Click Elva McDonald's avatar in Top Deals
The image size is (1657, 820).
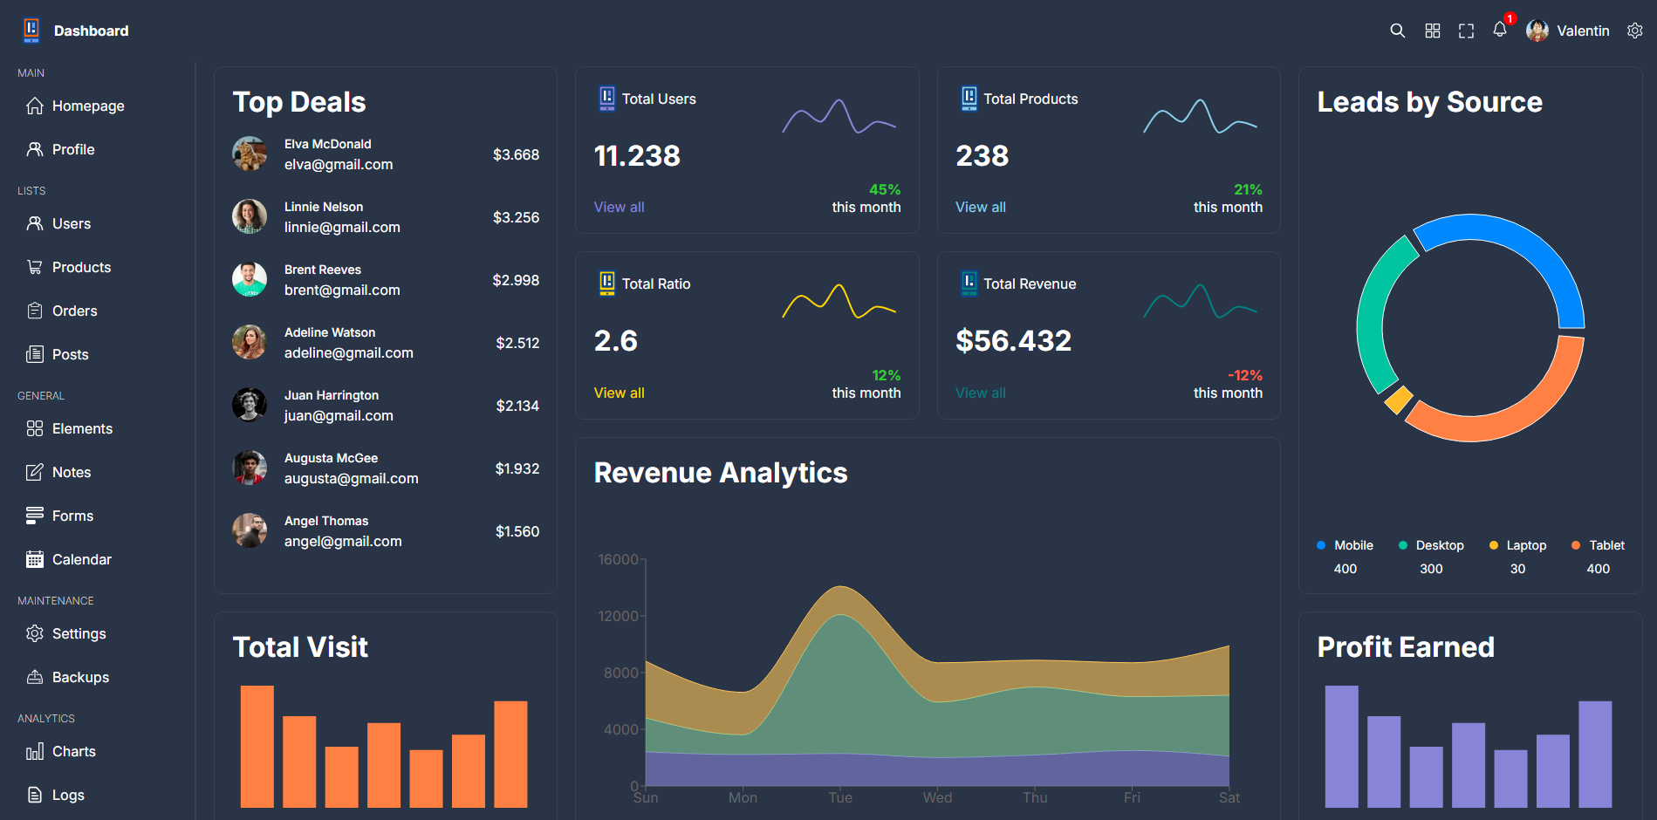click(x=250, y=154)
